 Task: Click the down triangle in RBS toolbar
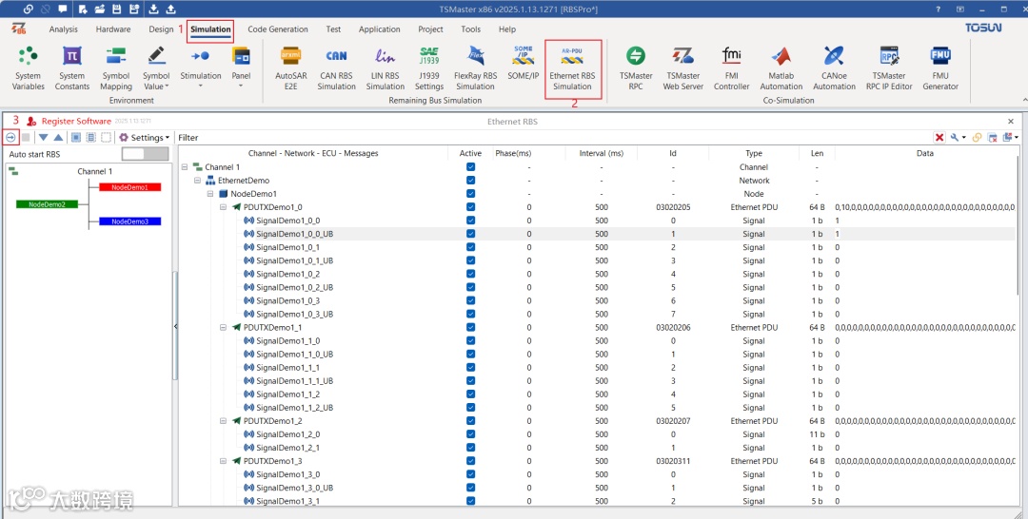(43, 138)
